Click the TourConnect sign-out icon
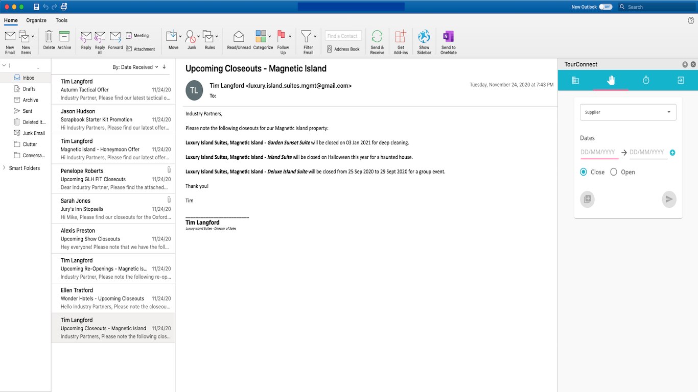Viewport: 698px width, 392px height. tap(681, 80)
